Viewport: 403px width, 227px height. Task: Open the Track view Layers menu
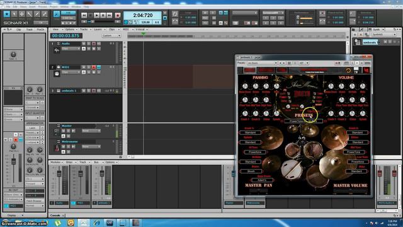(98, 30)
